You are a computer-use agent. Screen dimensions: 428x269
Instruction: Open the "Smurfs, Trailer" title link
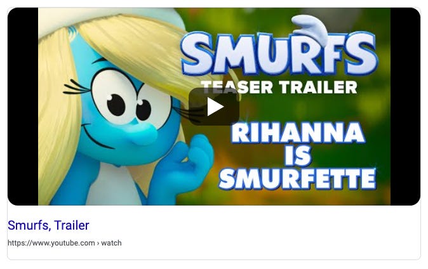point(48,225)
